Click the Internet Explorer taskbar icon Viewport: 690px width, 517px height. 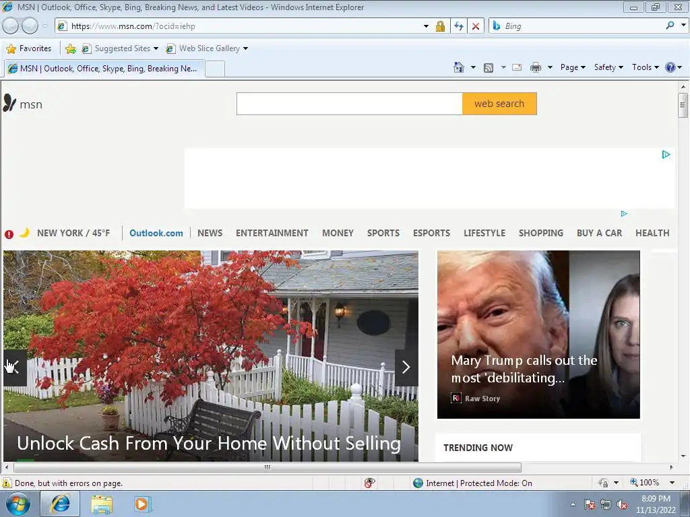coord(60,504)
